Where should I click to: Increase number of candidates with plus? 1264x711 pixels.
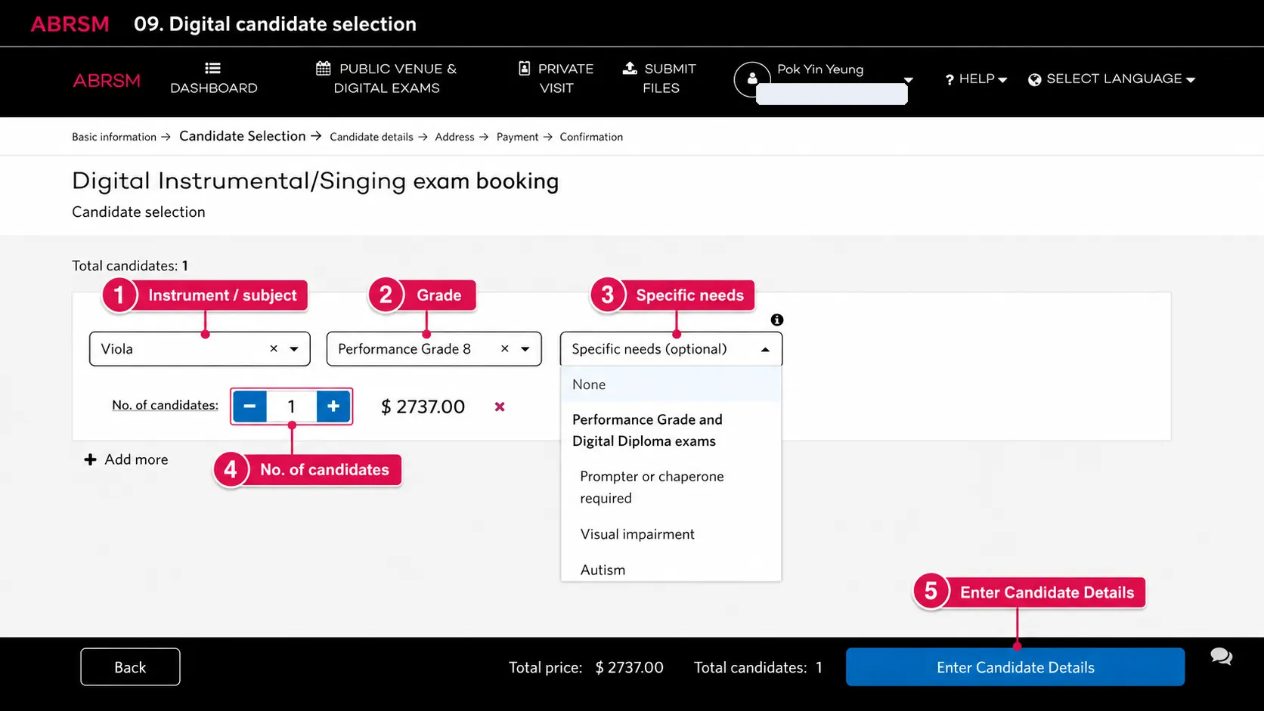(333, 407)
